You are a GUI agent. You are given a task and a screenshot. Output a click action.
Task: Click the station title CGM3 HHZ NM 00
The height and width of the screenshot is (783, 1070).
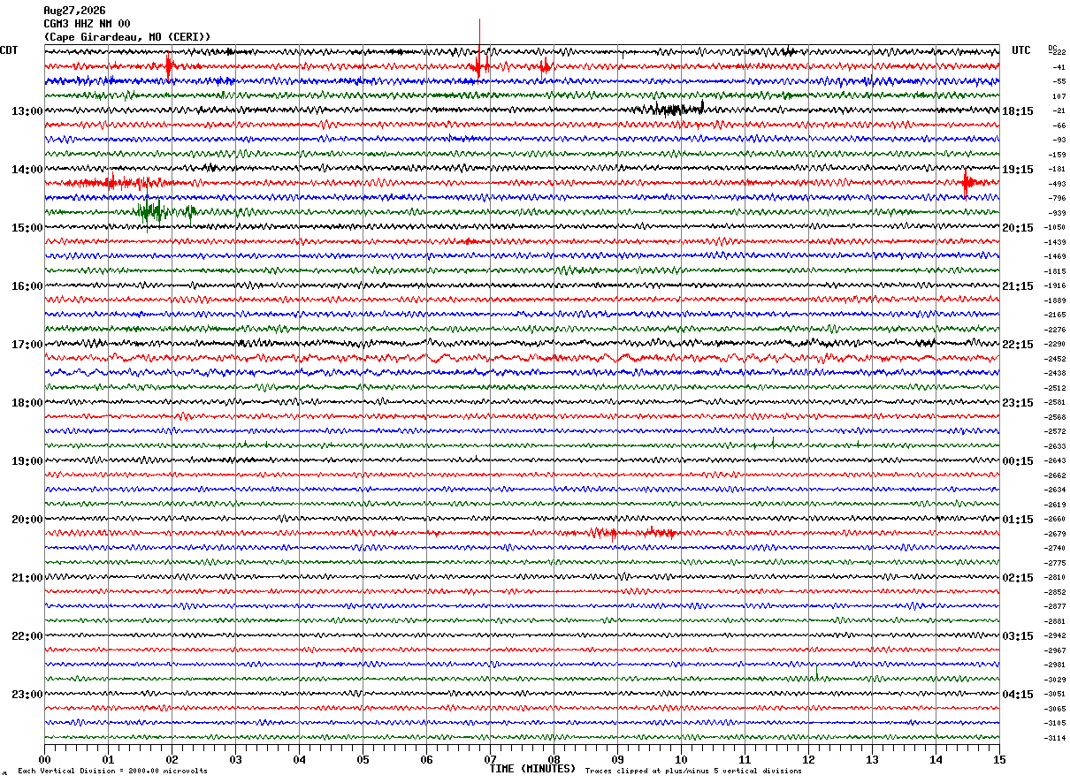pos(87,24)
